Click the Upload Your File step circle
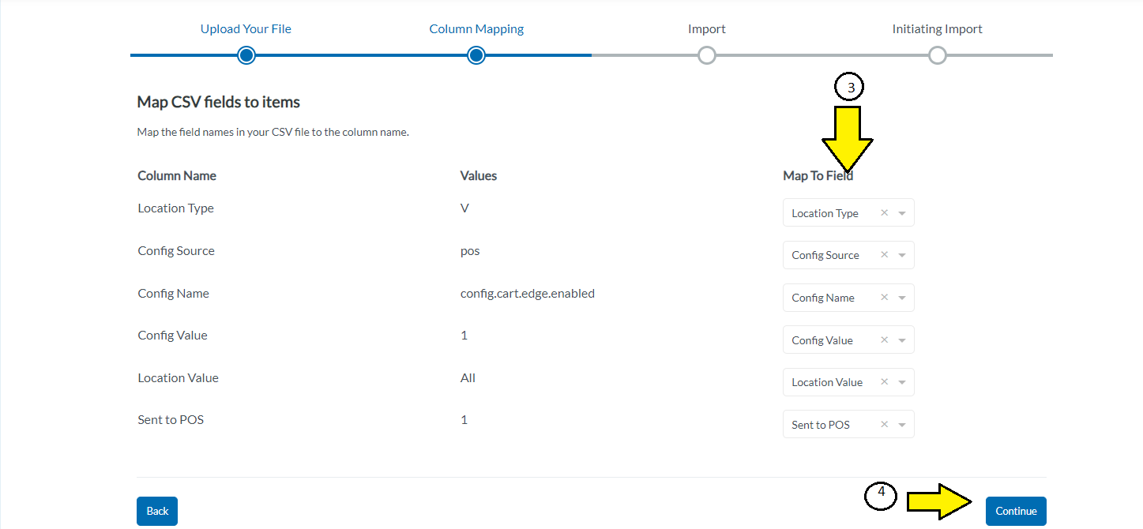This screenshot has height=529, width=1143. [246, 55]
